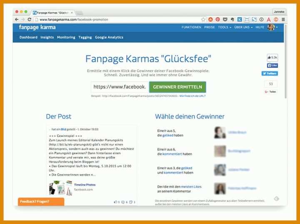Close the Fanpage Karma browser tab
The image size is (300, 224).
pos(72,13)
